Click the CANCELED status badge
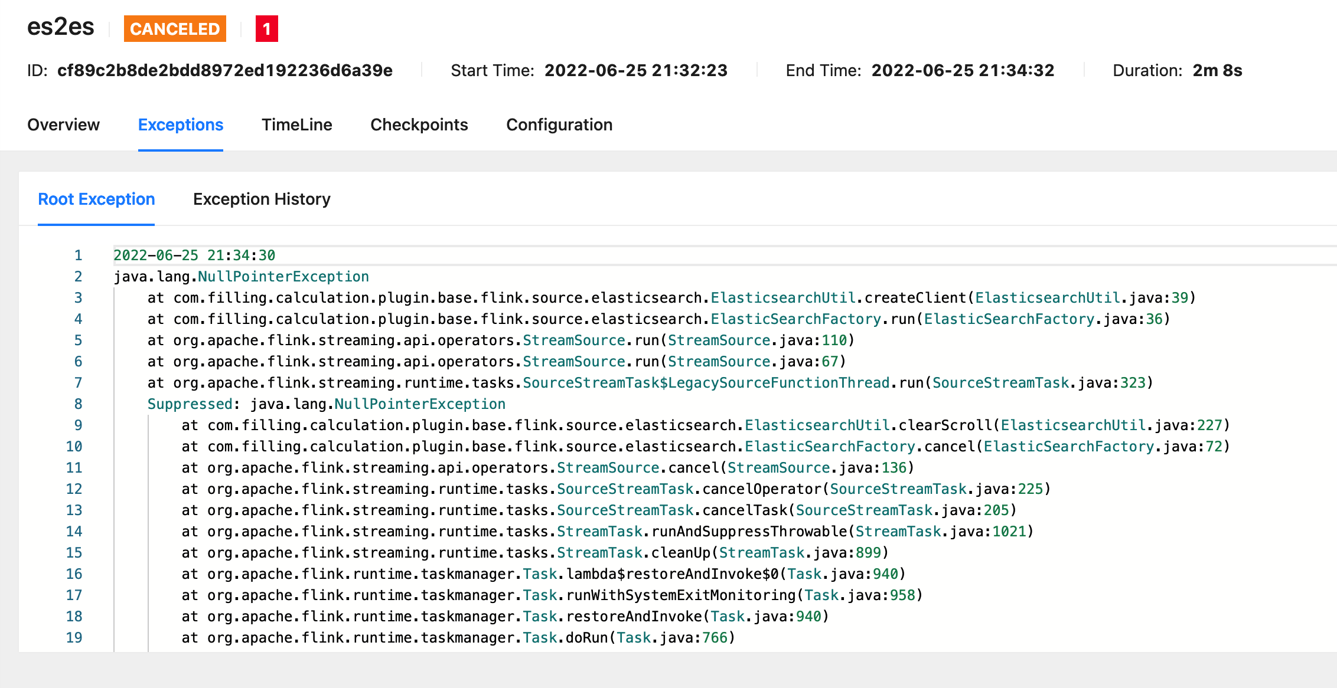The height and width of the screenshot is (688, 1337). tap(175, 28)
